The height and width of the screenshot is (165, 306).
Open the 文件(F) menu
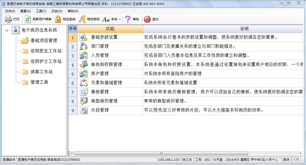tap(10, 11)
